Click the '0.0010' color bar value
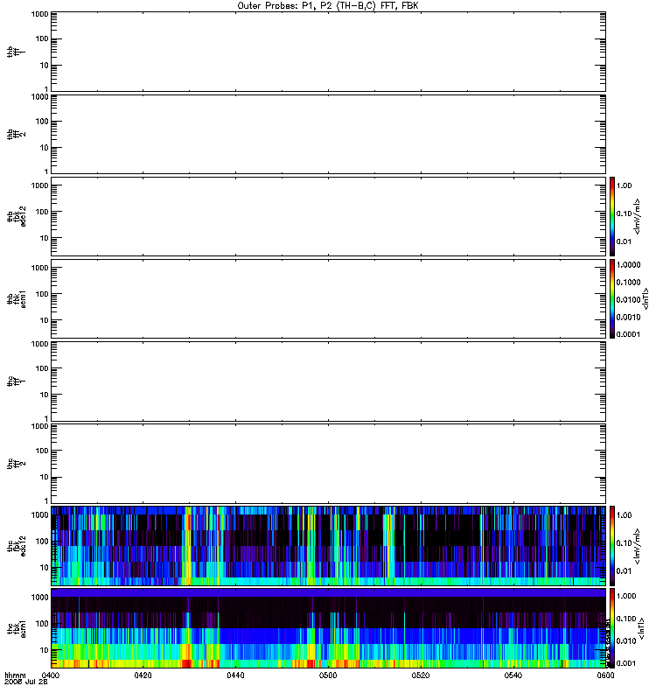This screenshot has width=656, height=700. tap(628, 317)
